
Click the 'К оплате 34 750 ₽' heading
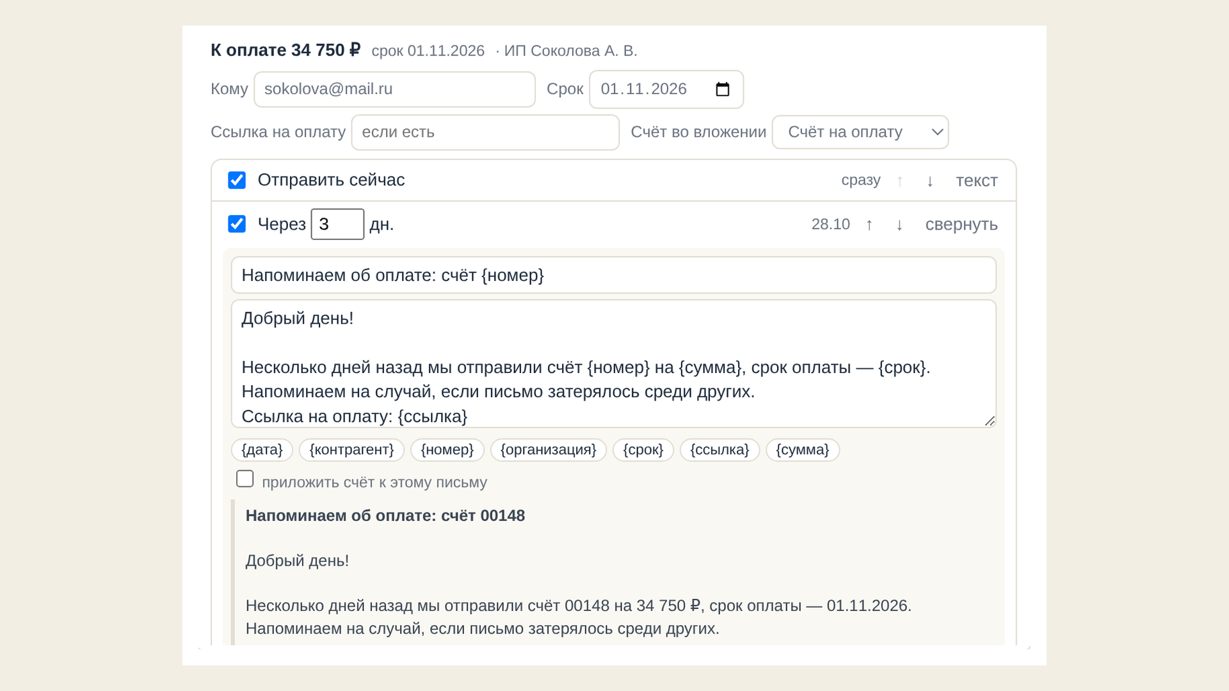point(285,50)
